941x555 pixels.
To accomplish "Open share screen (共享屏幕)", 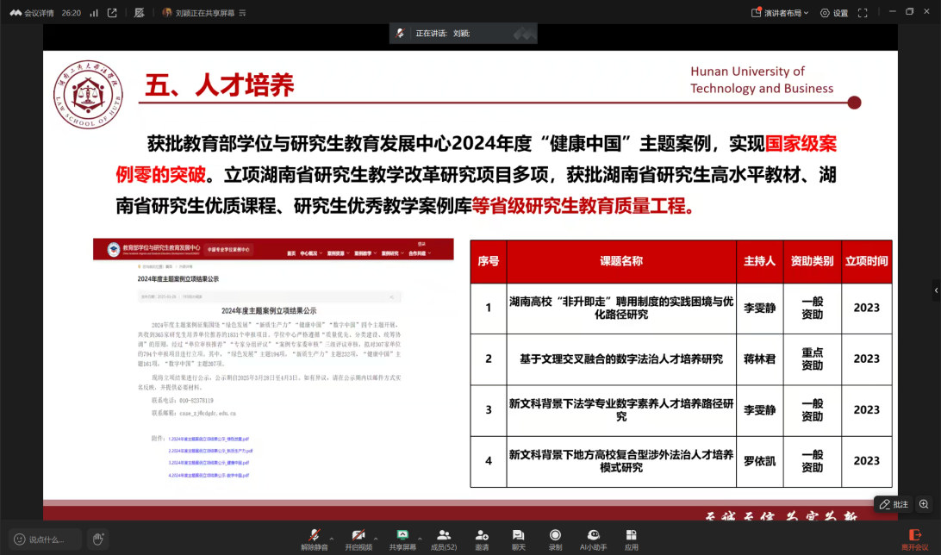I will pyautogui.click(x=402, y=538).
